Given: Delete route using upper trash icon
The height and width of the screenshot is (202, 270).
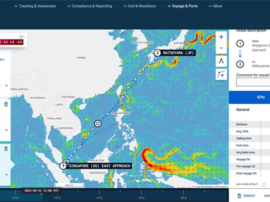Looking at the screenshot, I should pos(6,104).
